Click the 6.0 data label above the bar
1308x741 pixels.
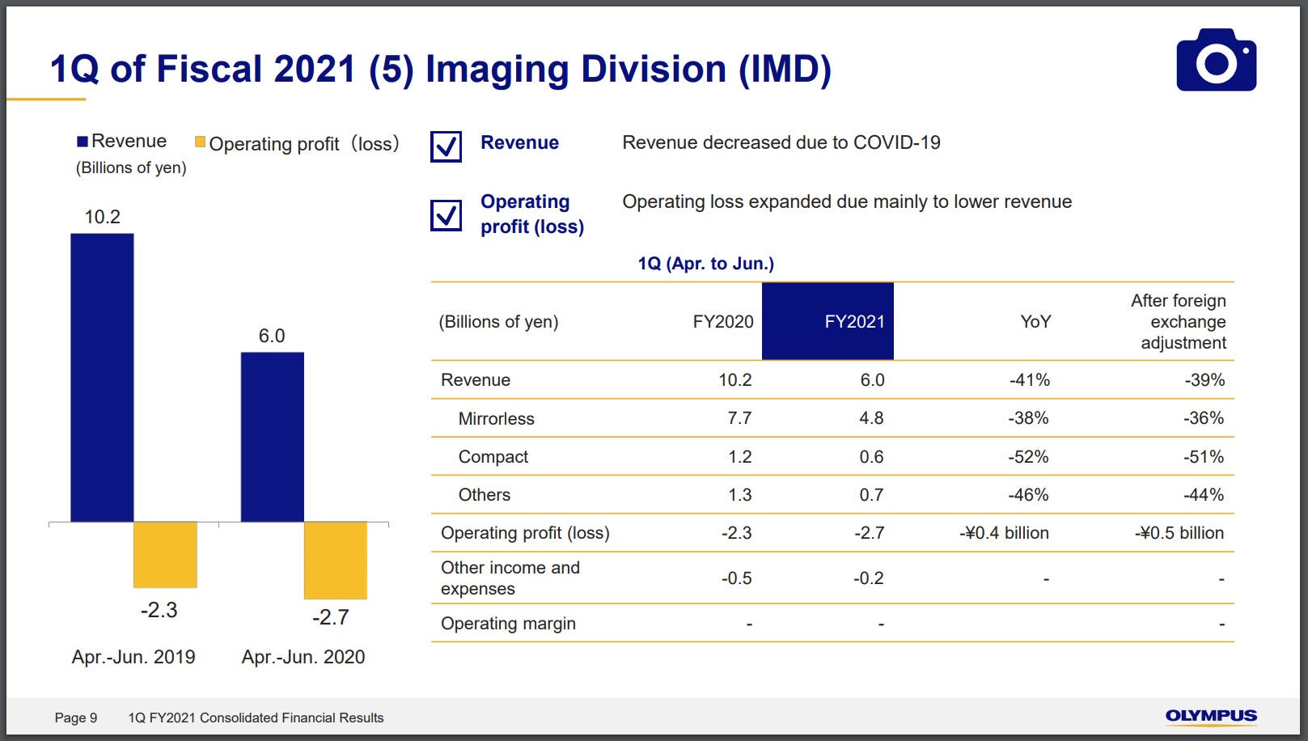272,336
